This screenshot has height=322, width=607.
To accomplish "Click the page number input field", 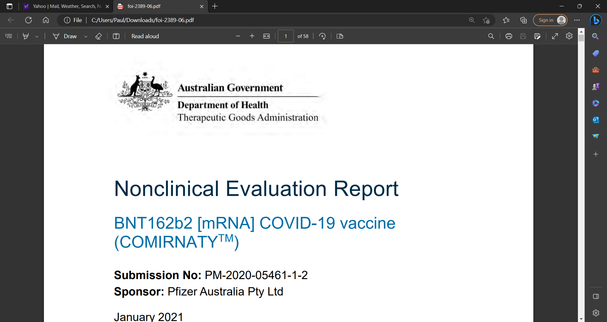I will (286, 36).
